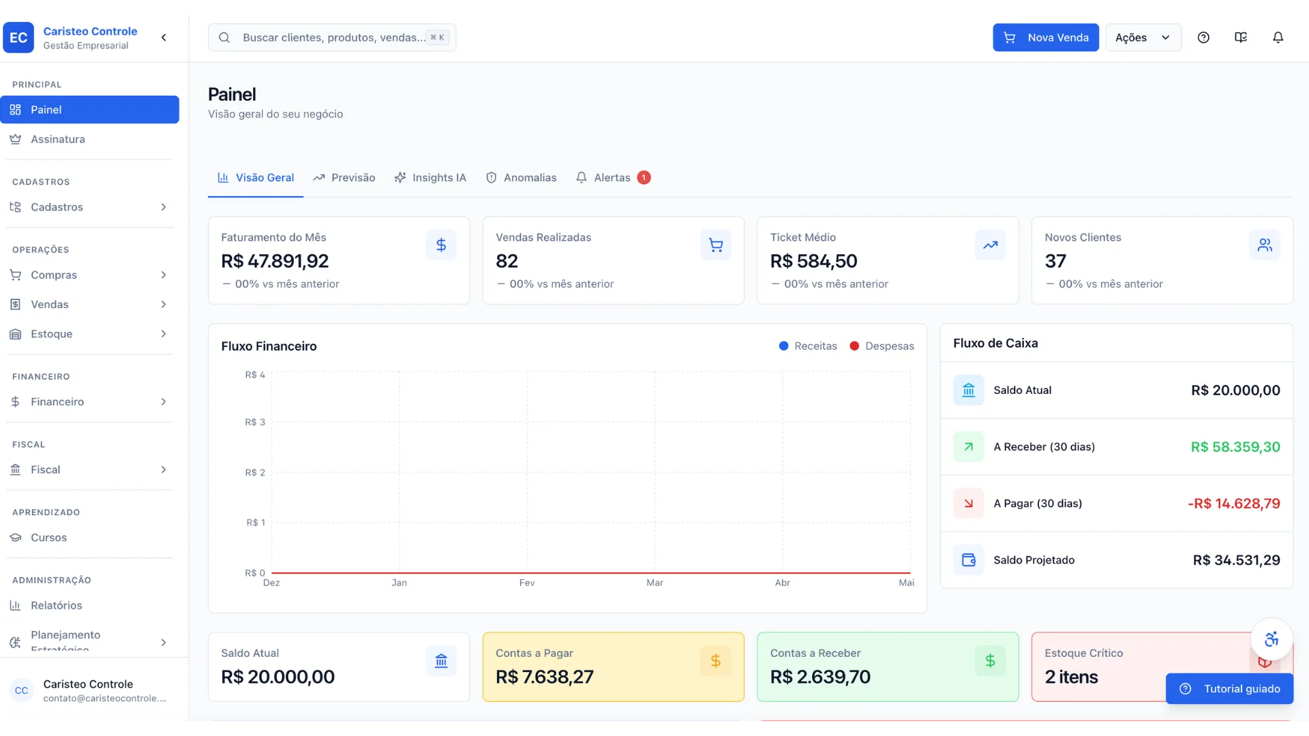Open the Alertas tab
The image size is (1309, 736).
(x=612, y=178)
